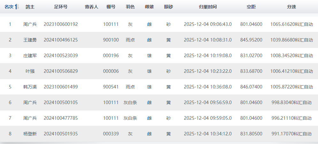
Task: Sort results by 分速 header
Action: tap(291, 7)
